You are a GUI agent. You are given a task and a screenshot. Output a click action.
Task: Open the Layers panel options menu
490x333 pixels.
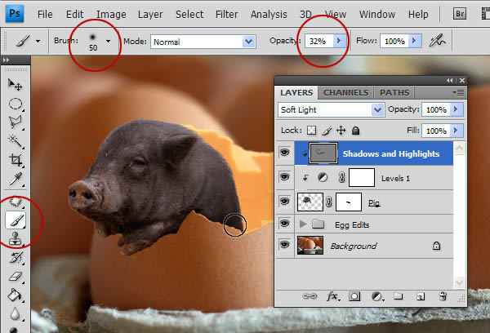[x=458, y=93]
